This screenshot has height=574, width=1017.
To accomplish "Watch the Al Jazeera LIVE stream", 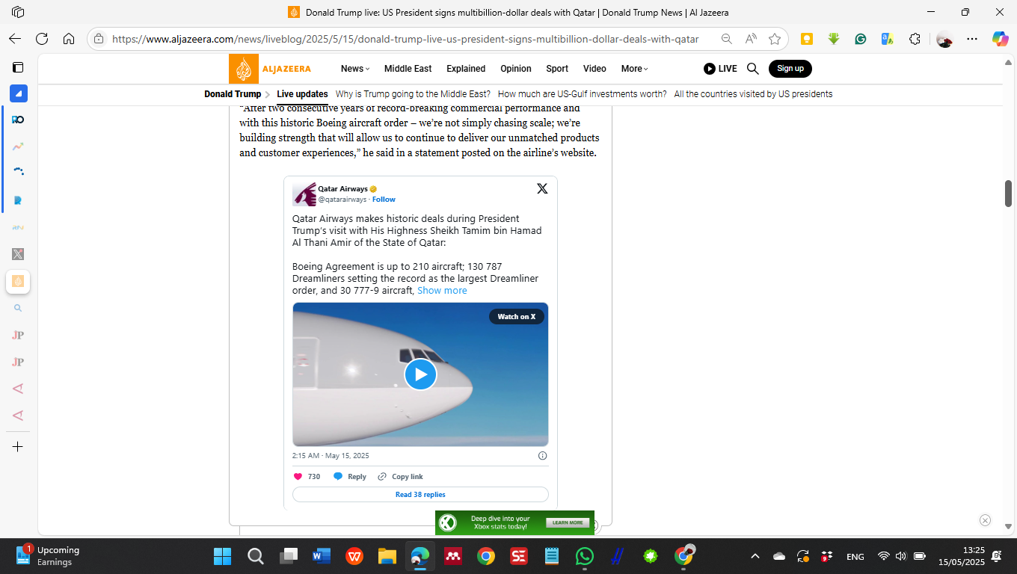I will point(720,69).
